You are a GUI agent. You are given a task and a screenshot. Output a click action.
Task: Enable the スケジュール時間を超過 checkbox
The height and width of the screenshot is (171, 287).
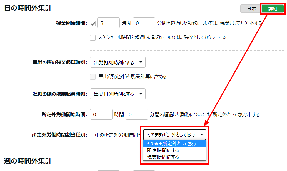pyautogui.click(x=93, y=37)
